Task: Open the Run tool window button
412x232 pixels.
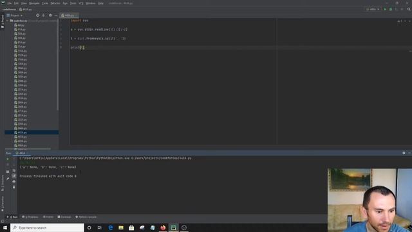Action: [x=12, y=217]
